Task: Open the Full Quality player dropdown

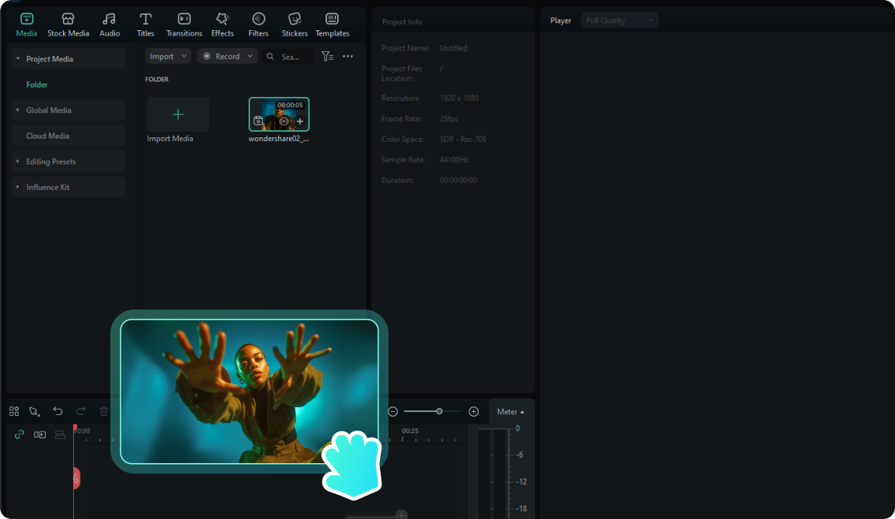Action: point(619,20)
